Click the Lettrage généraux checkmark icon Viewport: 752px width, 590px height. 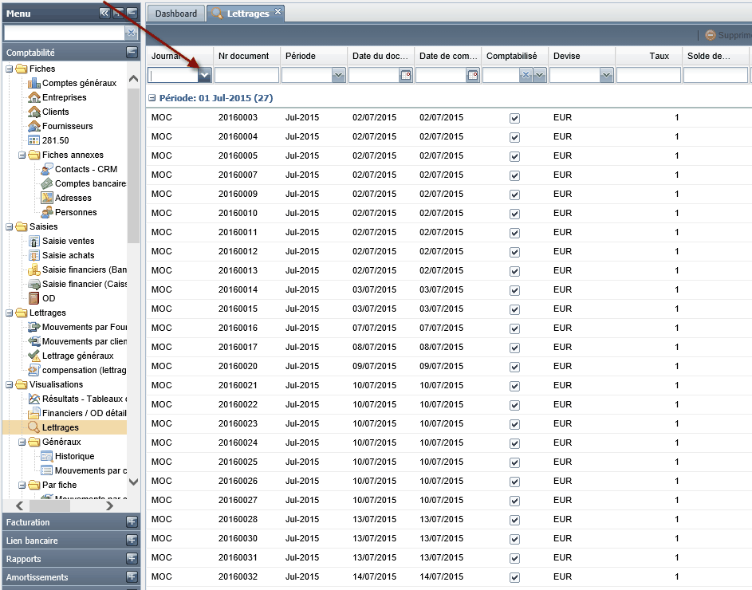[x=34, y=356]
